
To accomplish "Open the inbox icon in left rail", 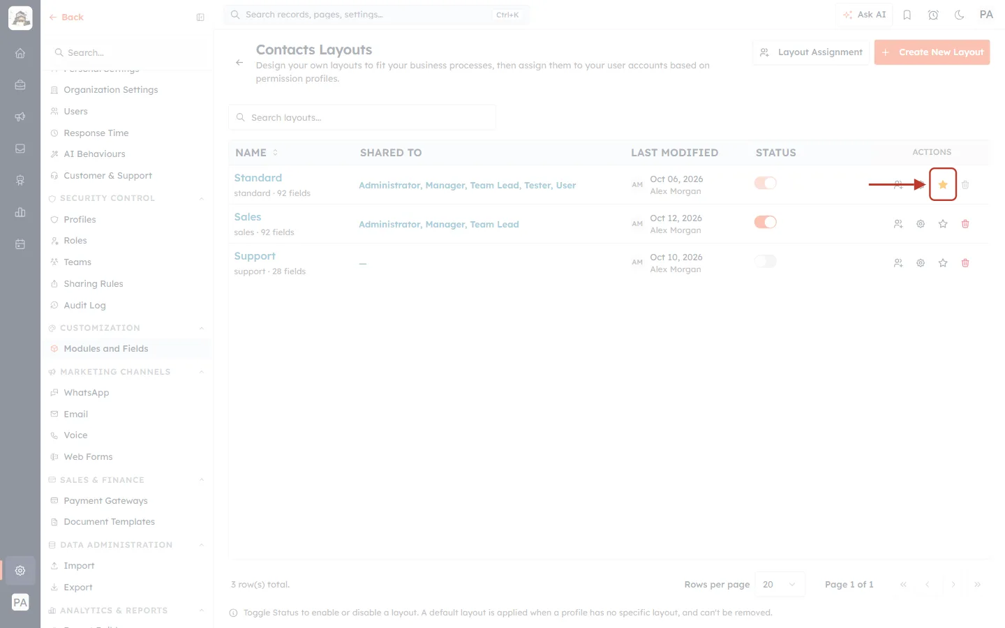I will (20, 149).
